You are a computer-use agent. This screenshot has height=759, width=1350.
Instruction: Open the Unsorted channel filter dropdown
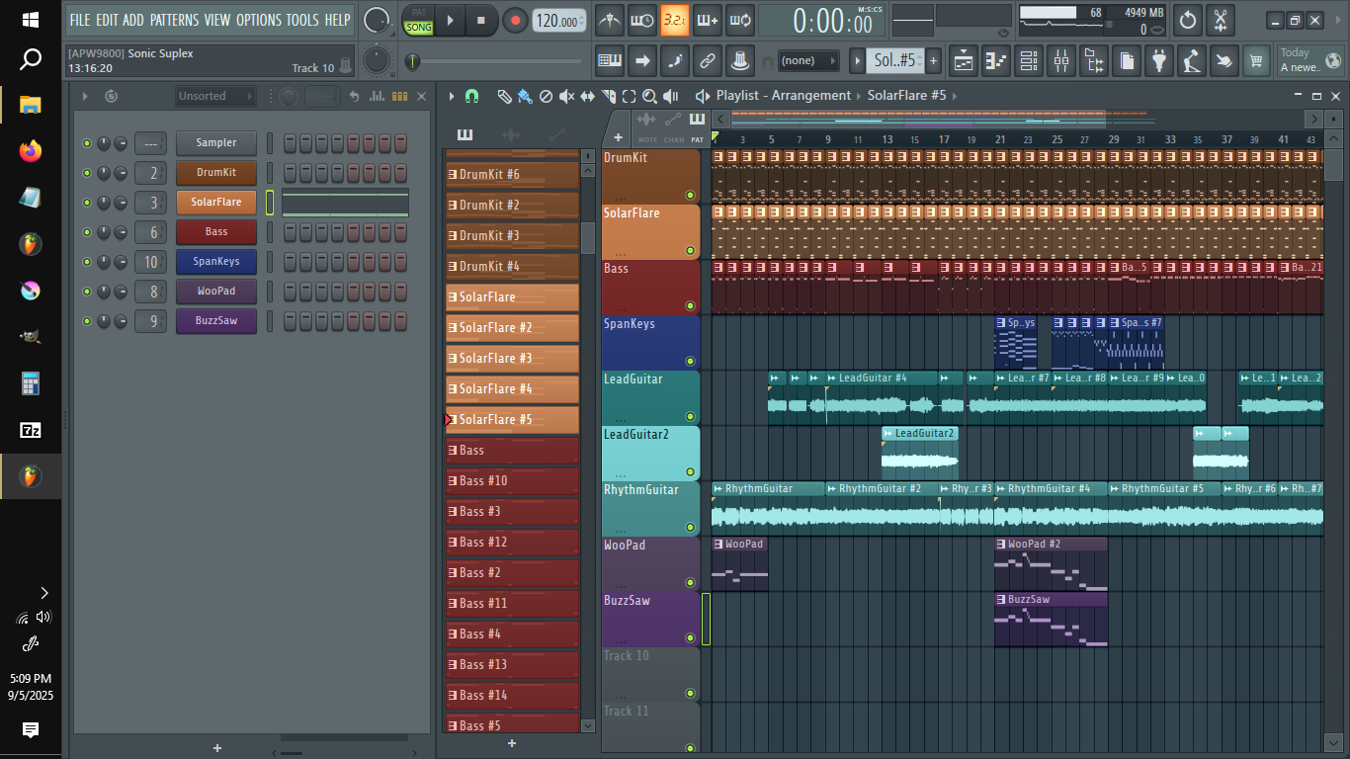coord(214,96)
